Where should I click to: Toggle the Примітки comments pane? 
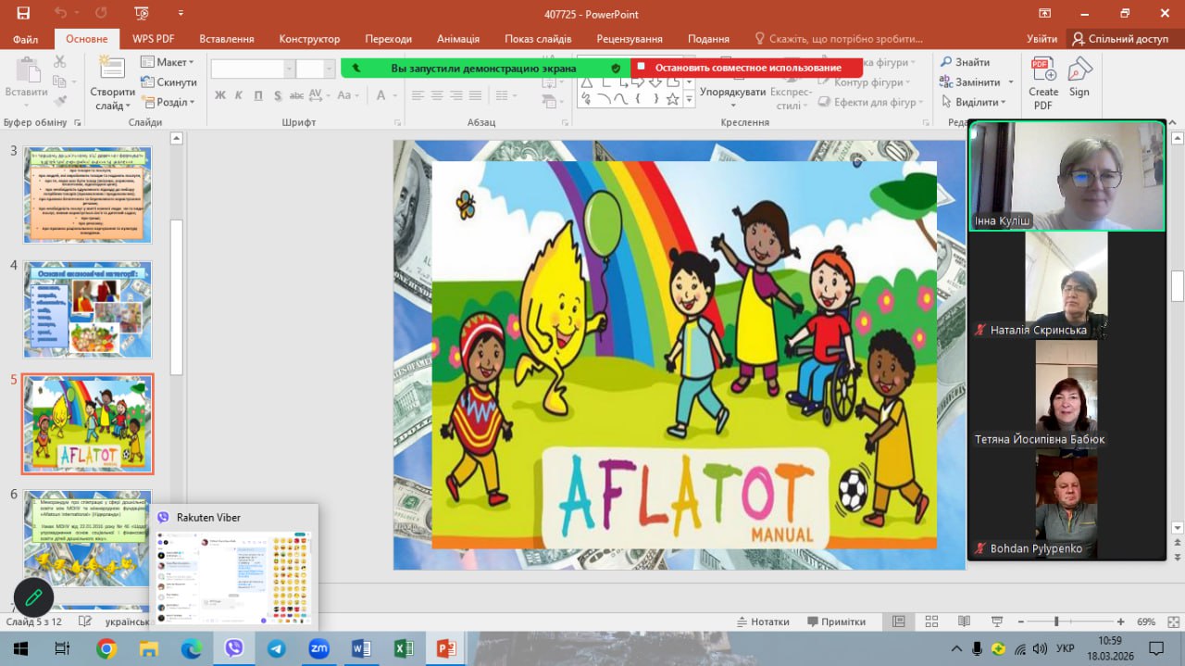(836, 622)
